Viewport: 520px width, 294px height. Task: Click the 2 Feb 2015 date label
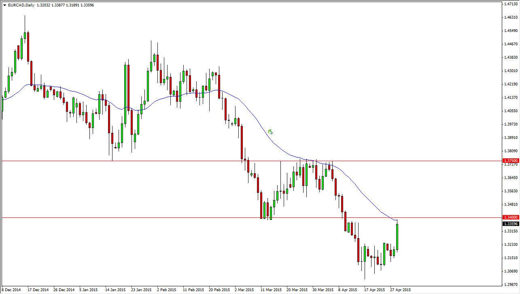166,290
